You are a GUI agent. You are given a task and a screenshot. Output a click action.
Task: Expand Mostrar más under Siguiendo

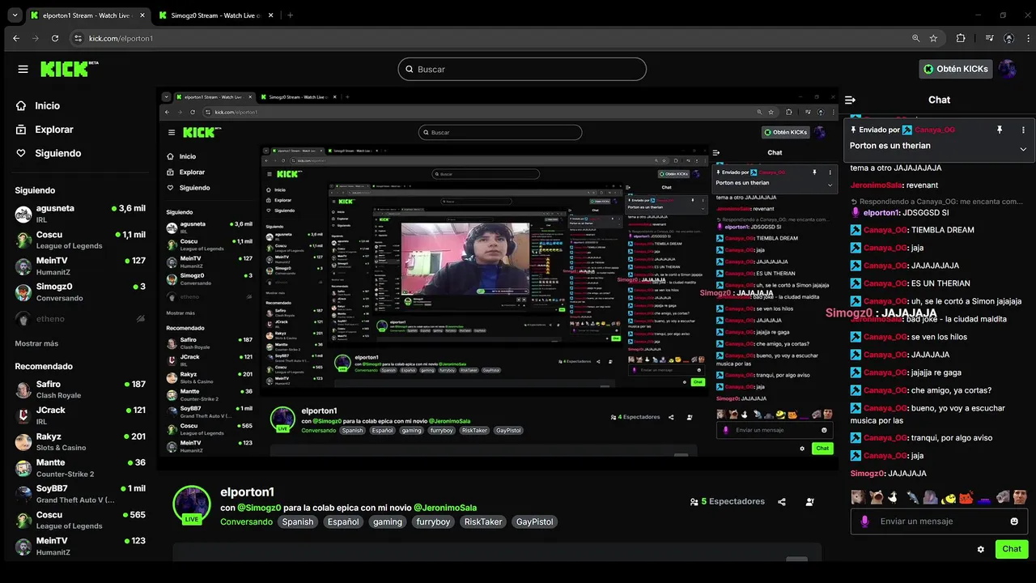[x=36, y=343]
